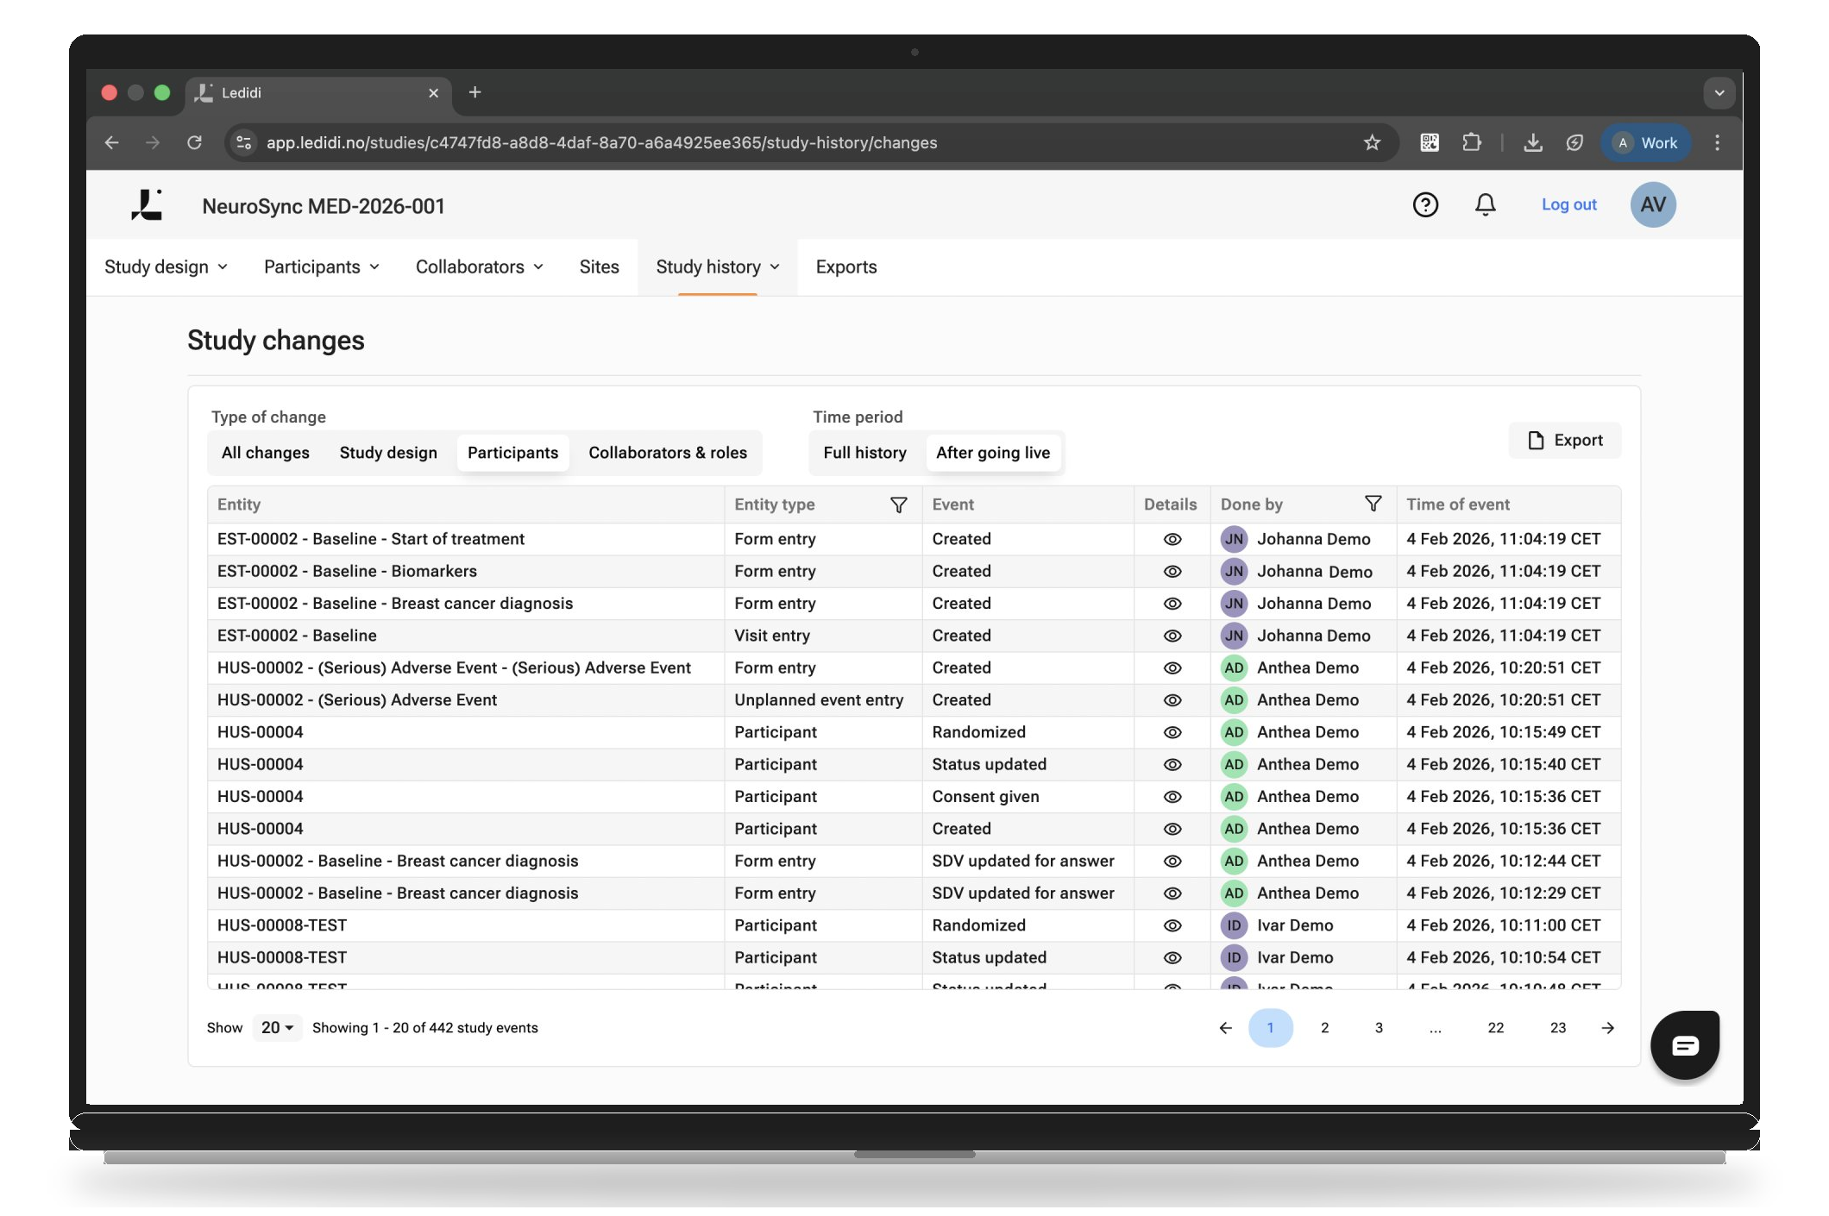This screenshot has height=1216, width=1829.
Task: View details of HUS-00004 Randomized event
Action: [1172, 732]
